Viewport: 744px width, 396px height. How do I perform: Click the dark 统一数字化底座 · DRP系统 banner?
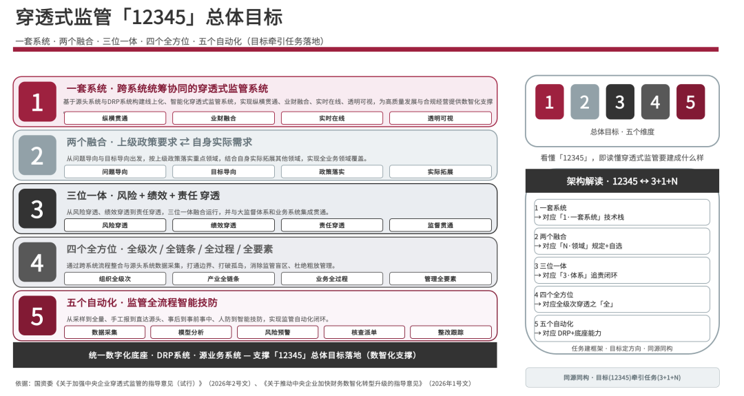tap(255, 355)
